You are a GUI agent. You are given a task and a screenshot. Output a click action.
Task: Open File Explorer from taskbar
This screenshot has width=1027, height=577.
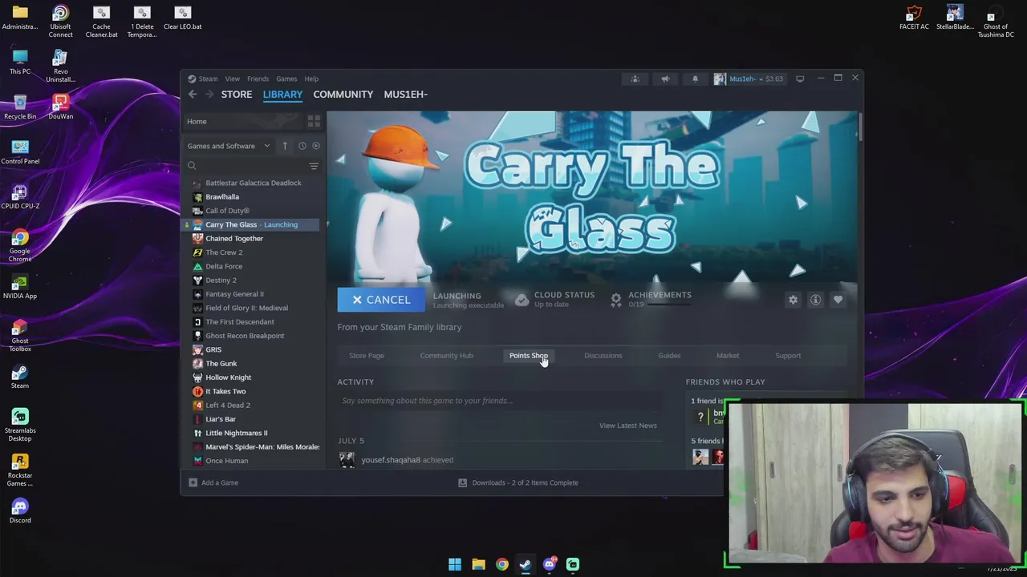pos(478,564)
